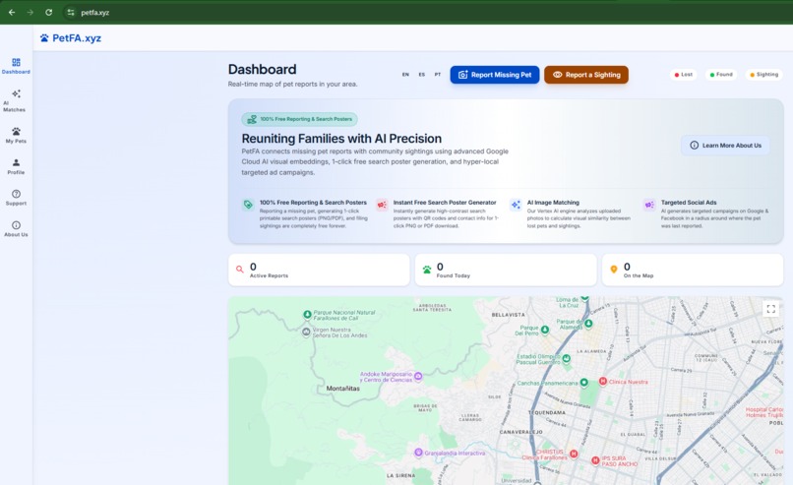Click Clinica Nuestra hospital marker
The width and height of the screenshot is (793, 485).
pyautogui.click(x=603, y=382)
